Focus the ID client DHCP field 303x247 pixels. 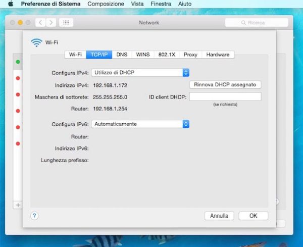point(225,96)
